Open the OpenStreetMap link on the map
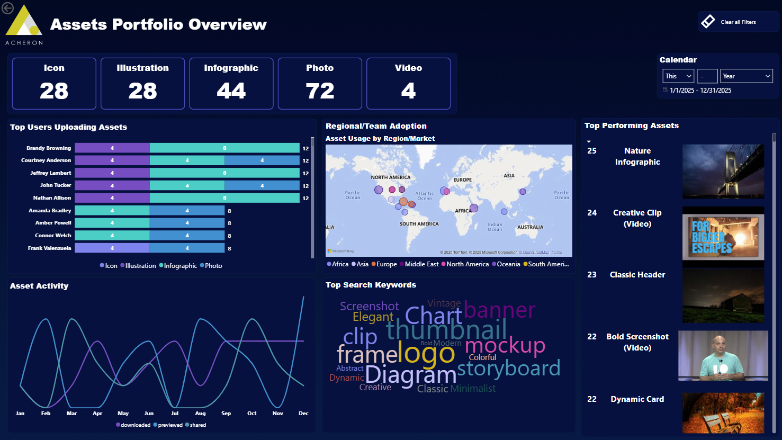Image resolution: width=782 pixels, height=440 pixels. [x=534, y=253]
